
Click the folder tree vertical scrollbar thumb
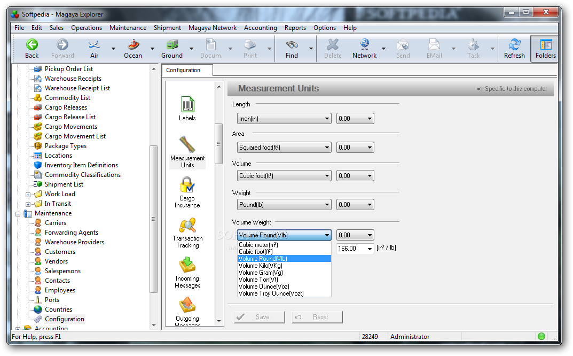point(153,219)
